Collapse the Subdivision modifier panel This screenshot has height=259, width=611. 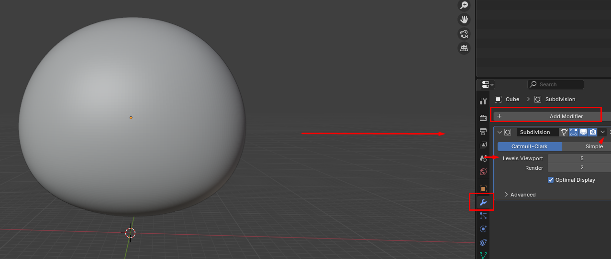500,132
